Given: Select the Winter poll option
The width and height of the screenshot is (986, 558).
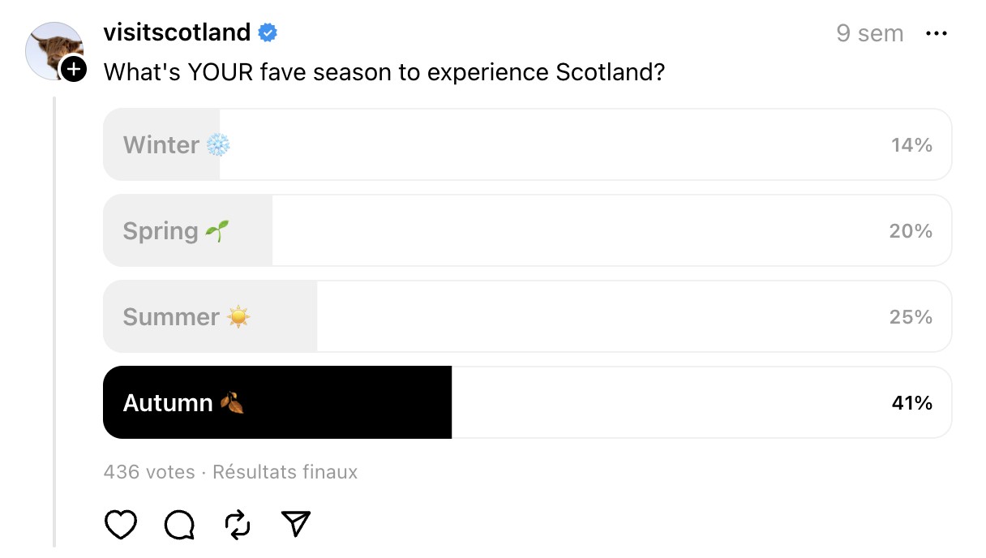Looking at the screenshot, I should point(527,144).
